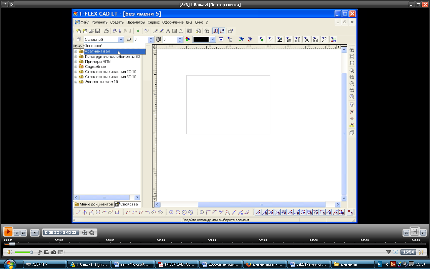Open the Создать menu

click(117, 22)
